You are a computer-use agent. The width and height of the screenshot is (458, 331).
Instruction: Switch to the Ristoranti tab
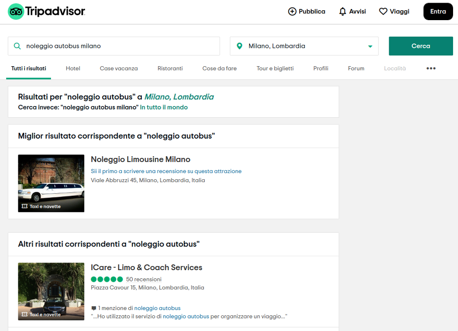(x=170, y=68)
